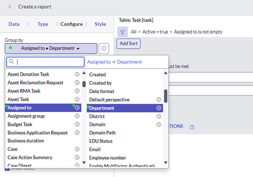Viewport: 253px width, 177px height.
Task: Click Assigned to is not empty breadcrumb
Action: tap(198, 32)
